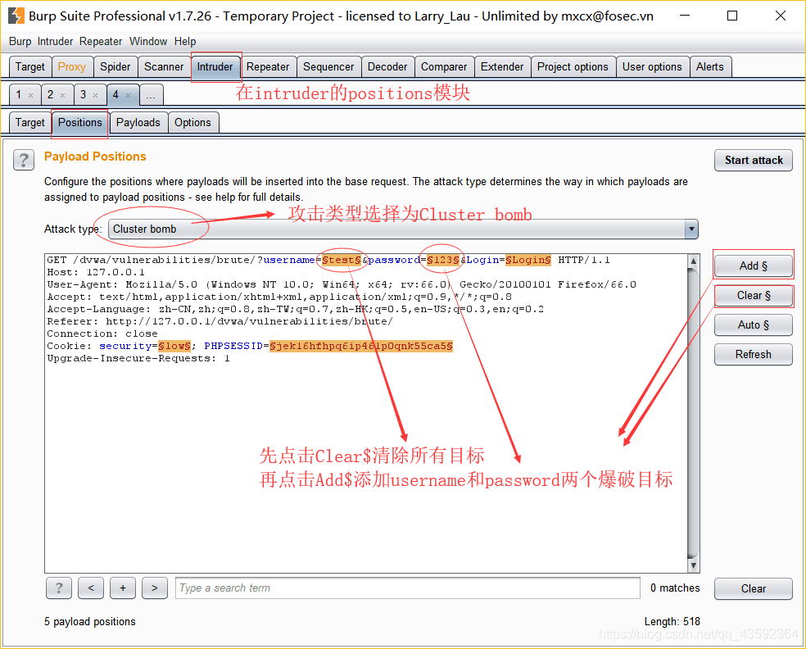Open the Intruder menu
Screen dimensions: 806x649
click(55, 42)
